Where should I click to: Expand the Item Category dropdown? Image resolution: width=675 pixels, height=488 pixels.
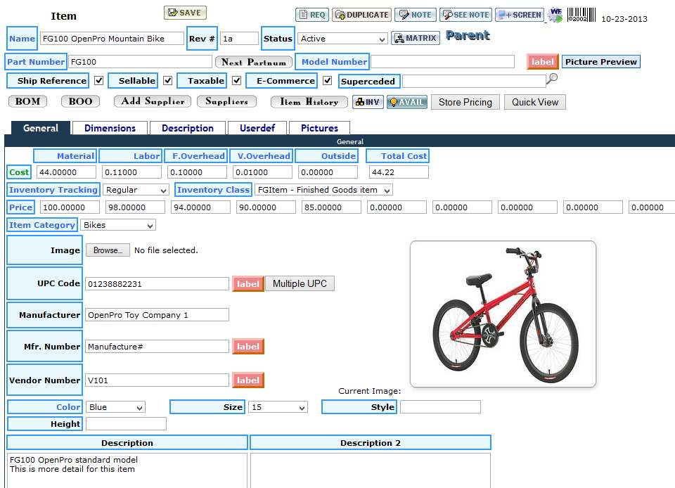(x=118, y=226)
